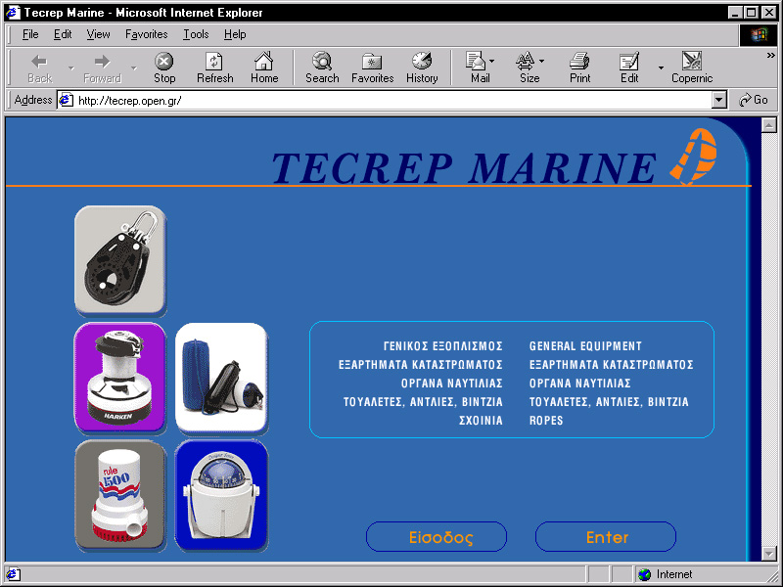Click the marine compass product image
The height and width of the screenshot is (587, 783).
[x=221, y=495]
